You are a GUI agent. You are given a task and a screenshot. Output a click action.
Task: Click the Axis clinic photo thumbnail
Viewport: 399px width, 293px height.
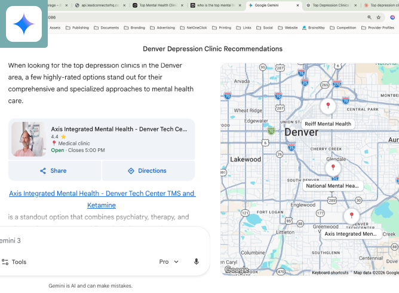[28, 139]
